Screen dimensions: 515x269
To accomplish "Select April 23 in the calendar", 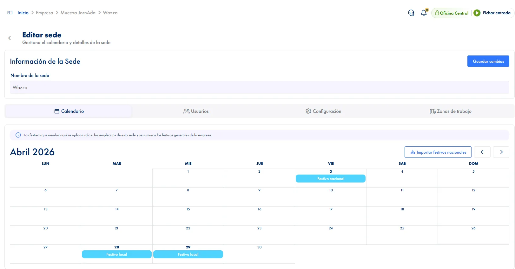I will pos(259,235).
